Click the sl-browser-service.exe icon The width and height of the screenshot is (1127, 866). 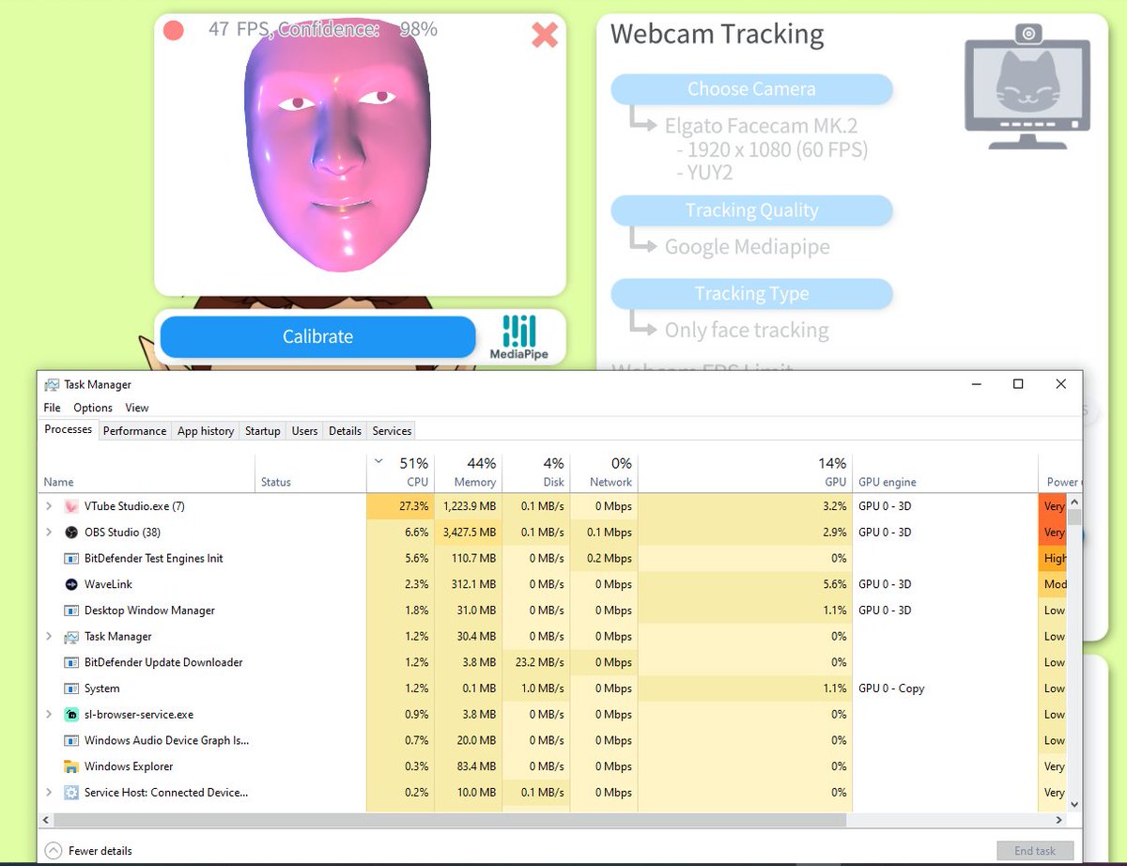tap(71, 714)
